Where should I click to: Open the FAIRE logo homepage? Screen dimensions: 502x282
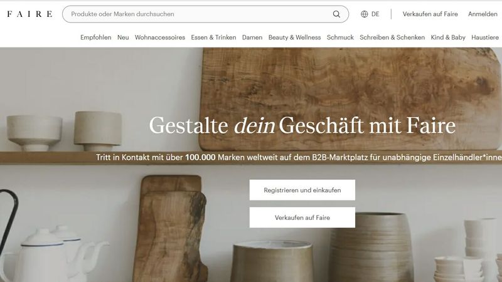(29, 14)
